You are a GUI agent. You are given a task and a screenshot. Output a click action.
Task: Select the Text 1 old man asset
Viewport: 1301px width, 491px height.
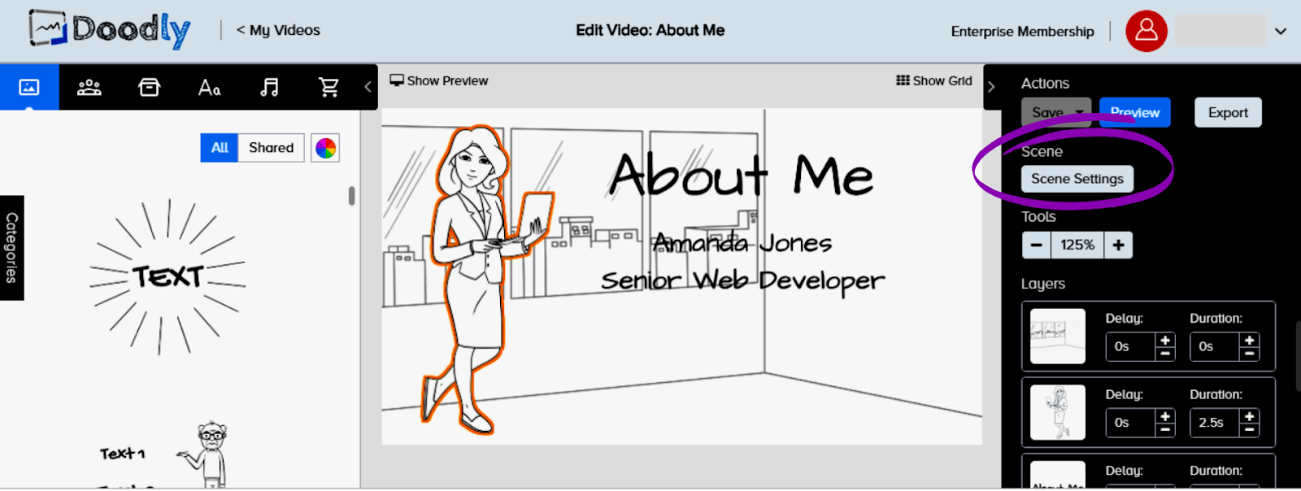163,454
